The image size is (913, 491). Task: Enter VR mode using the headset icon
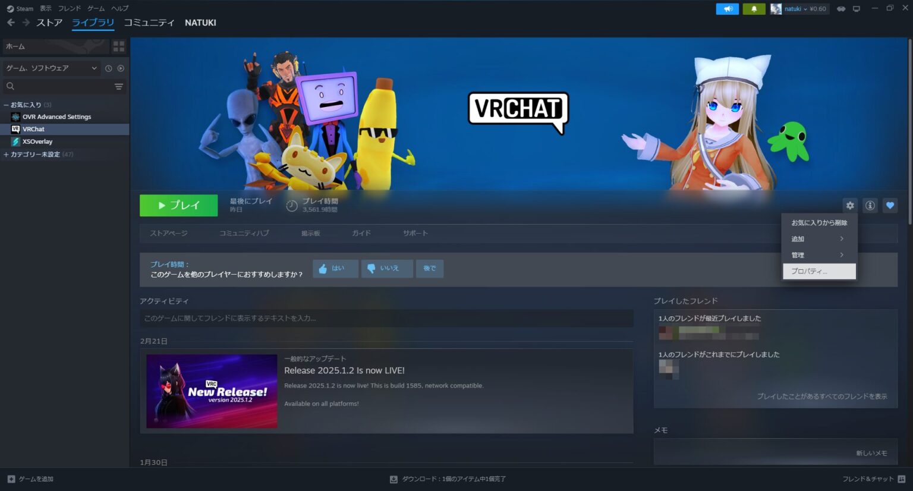point(840,8)
